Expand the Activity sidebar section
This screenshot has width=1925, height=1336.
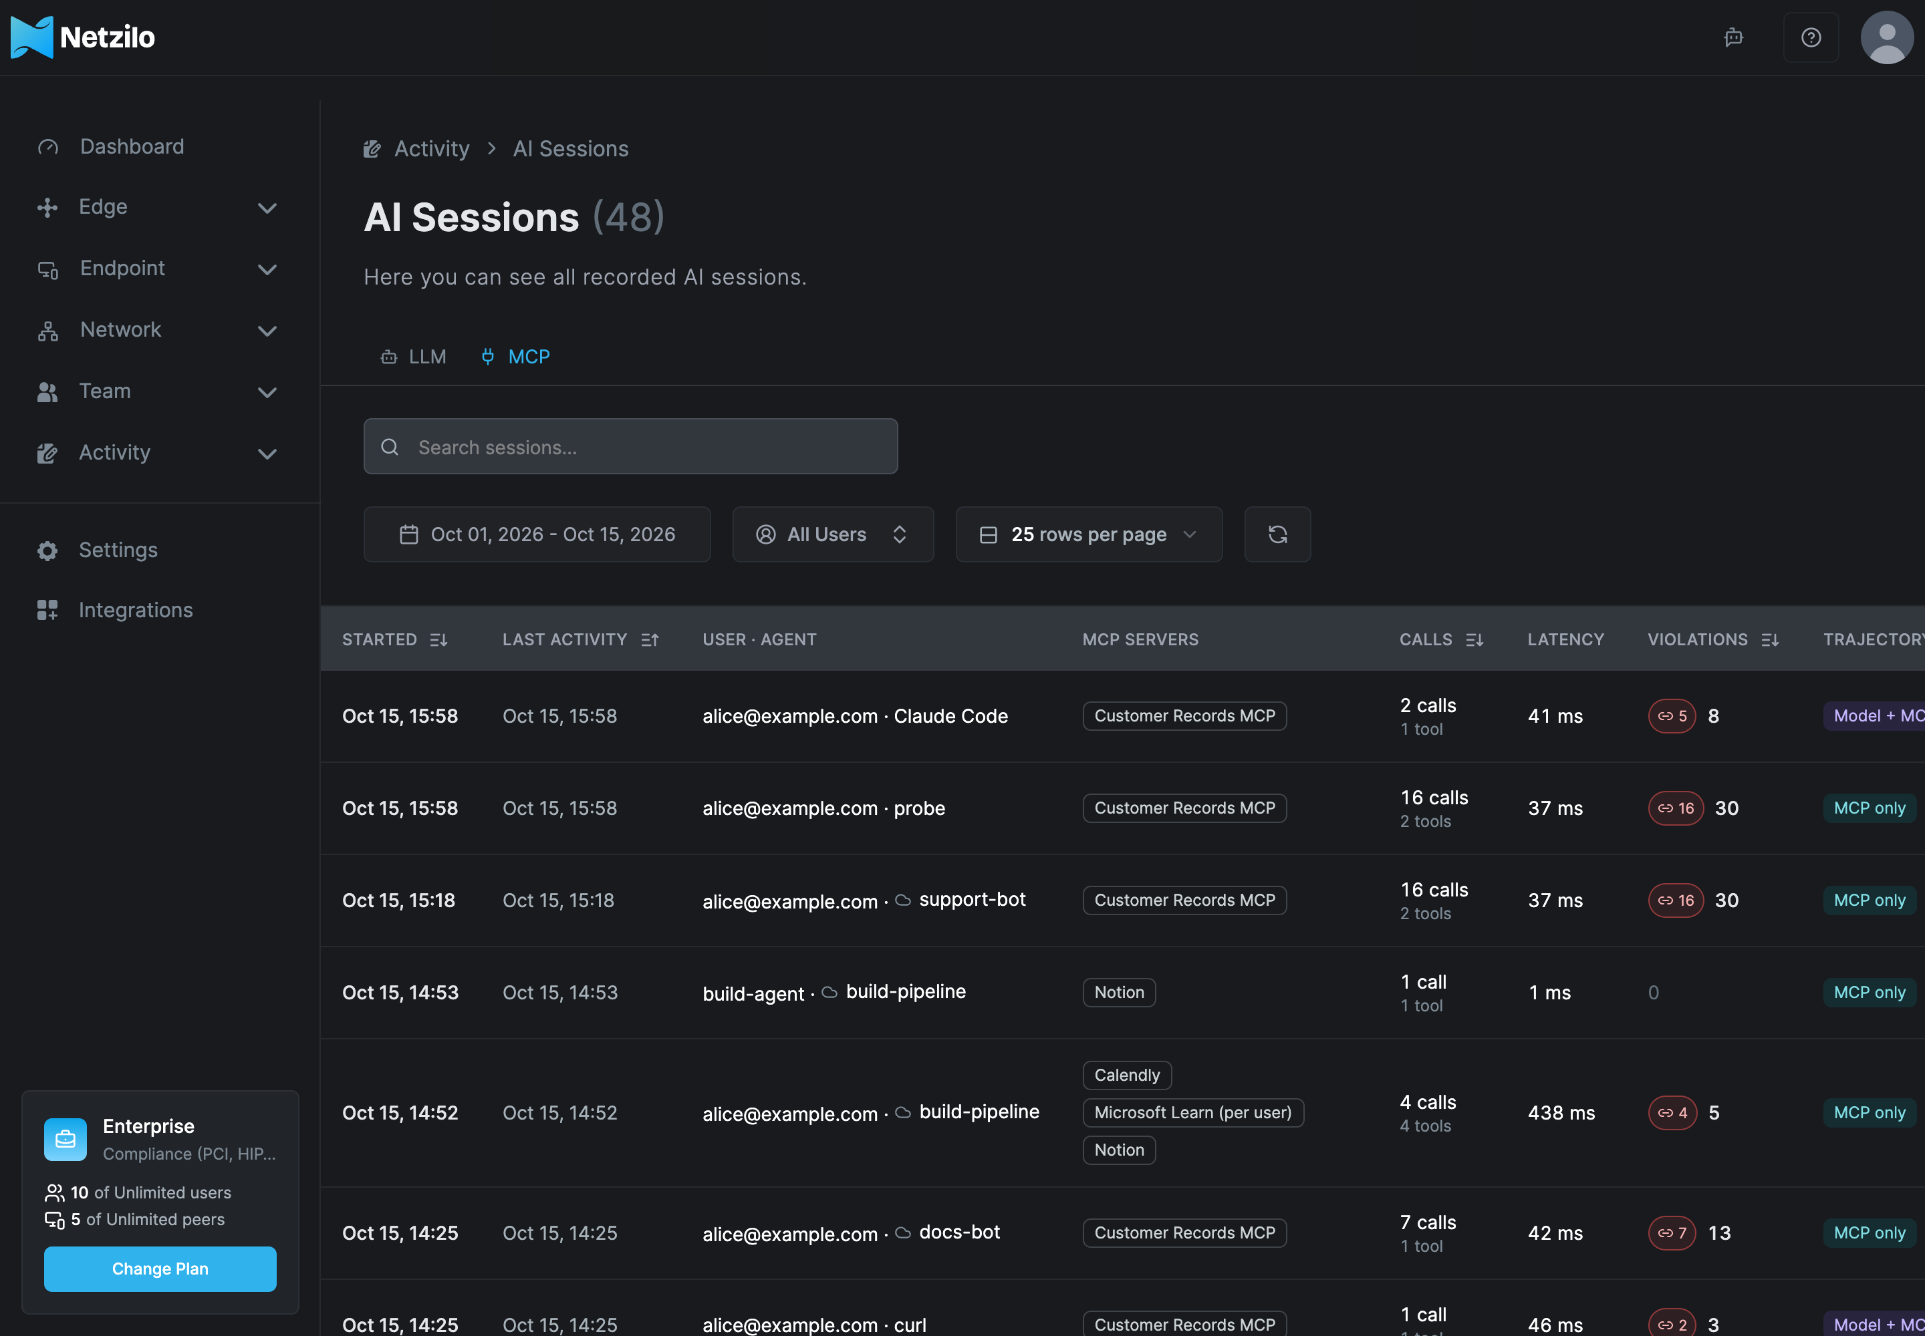159,453
